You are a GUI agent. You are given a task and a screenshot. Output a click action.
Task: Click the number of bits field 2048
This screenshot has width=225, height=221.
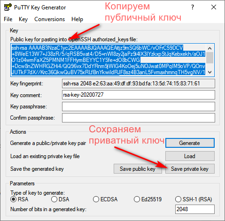(x=195, y=209)
